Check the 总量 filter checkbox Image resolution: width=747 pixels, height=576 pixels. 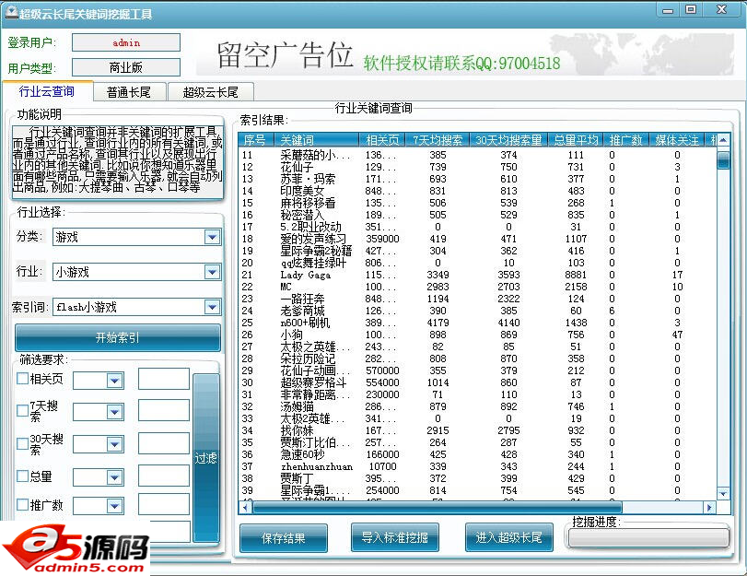[x=22, y=476]
